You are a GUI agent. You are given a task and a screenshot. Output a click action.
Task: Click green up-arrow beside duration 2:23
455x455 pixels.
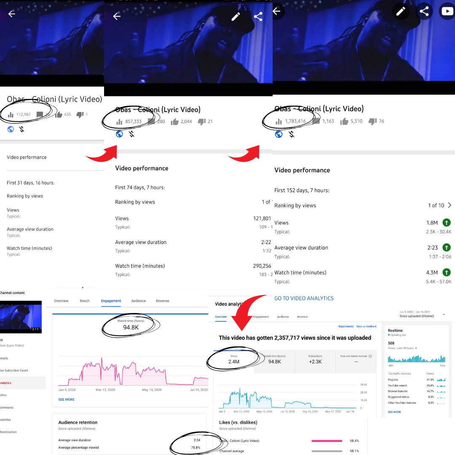[x=446, y=248]
